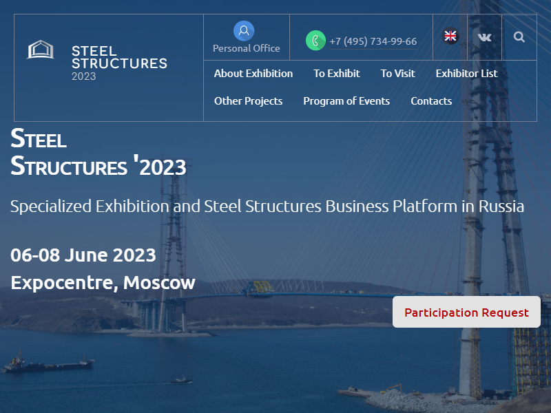View the Program of Events page
Viewport: 551px width, 413px height.
click(346, 101)
